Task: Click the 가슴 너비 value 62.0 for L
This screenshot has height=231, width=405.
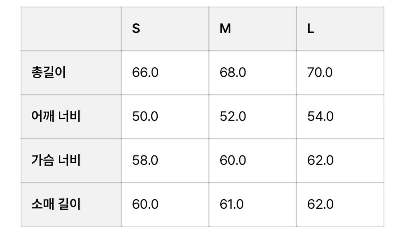Action: coord(320,160)
